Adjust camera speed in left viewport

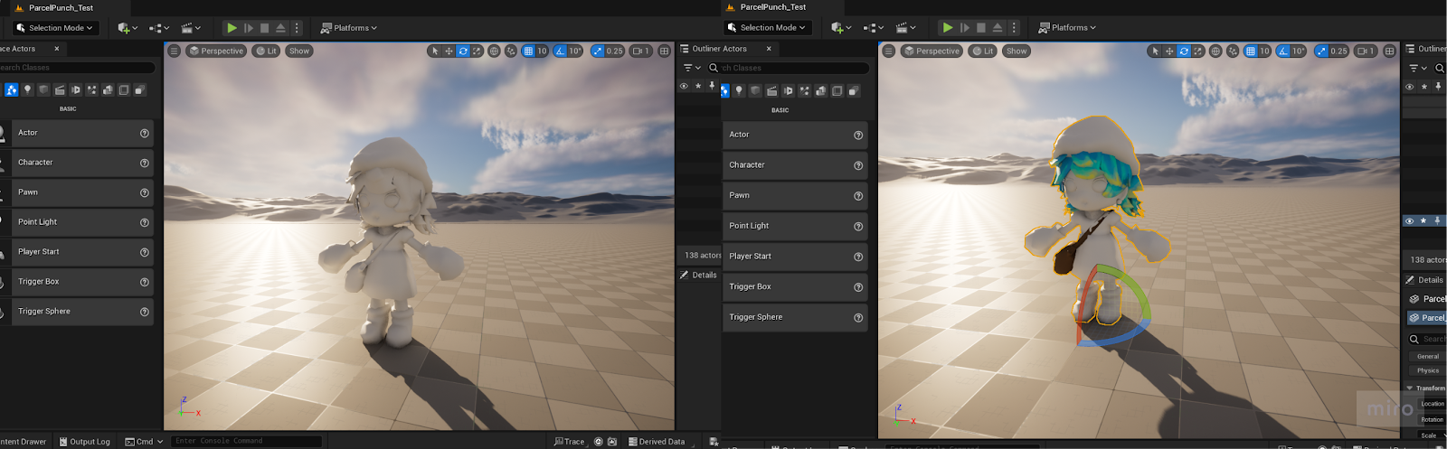641,51
